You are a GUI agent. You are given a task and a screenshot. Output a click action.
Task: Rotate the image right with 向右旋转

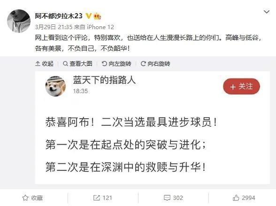click(155, 63)
